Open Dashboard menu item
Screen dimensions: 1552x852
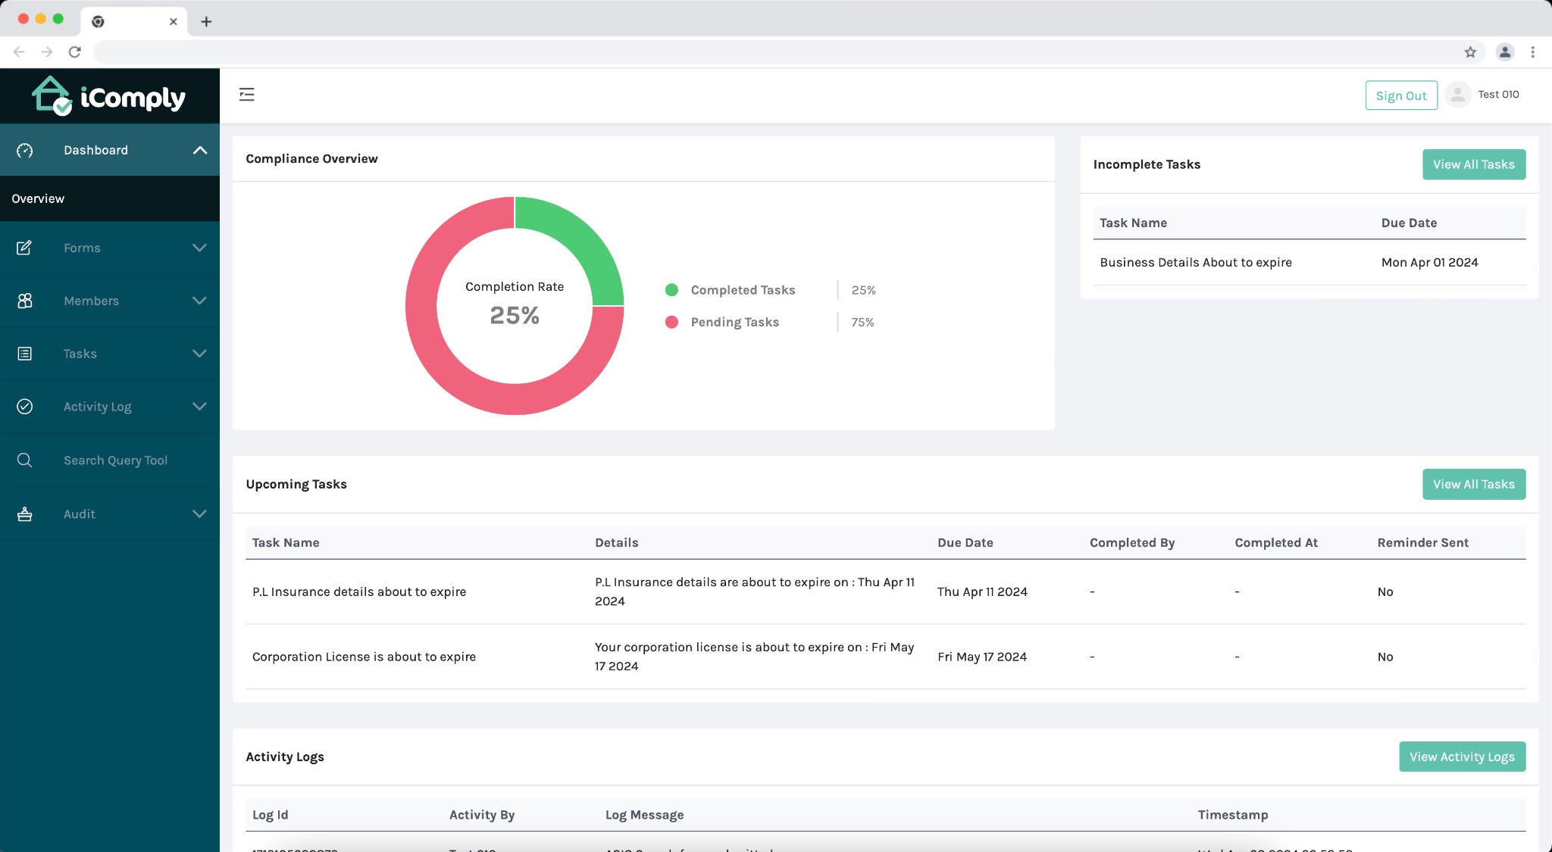click(x=110, y=150)
